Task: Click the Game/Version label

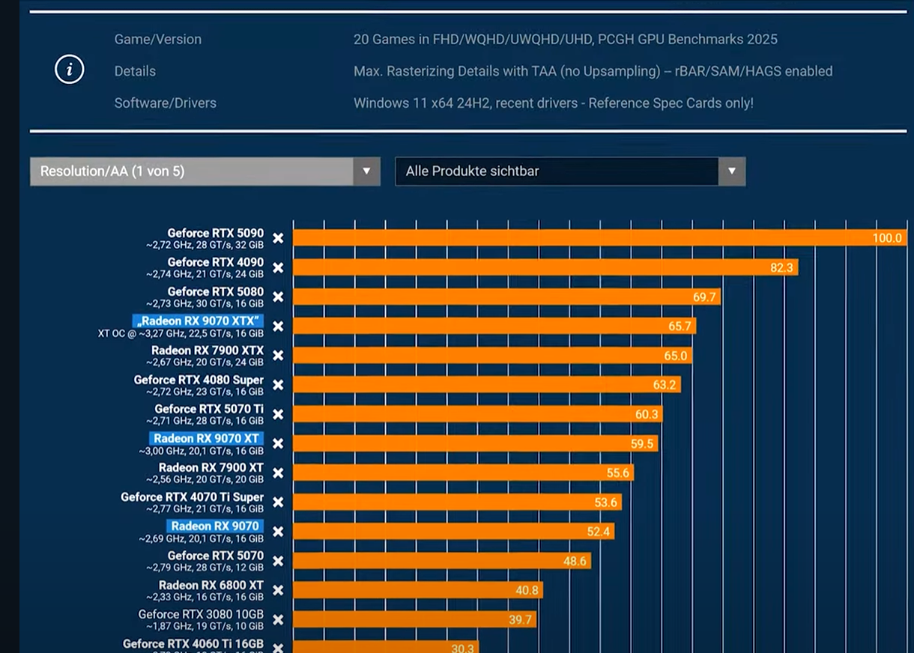Action: point(158,39)
